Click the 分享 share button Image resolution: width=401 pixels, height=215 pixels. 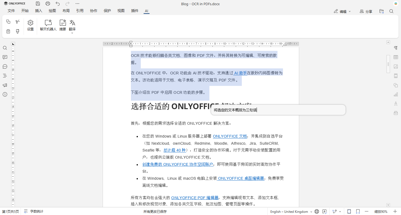[366, 11]
